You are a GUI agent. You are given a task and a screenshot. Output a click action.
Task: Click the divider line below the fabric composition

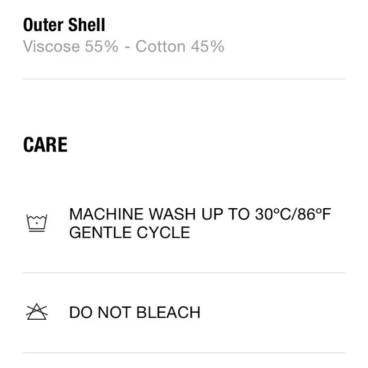coord(184,79)
